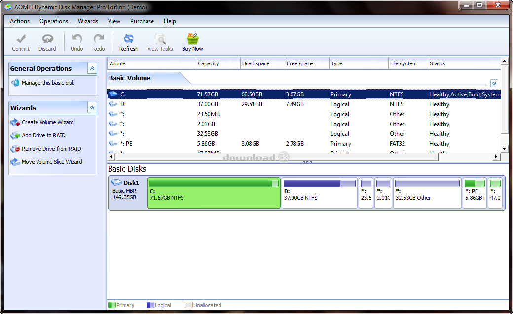The image size is (513, 314).
Task: Select the D: volume row
Action: [304, 104]
